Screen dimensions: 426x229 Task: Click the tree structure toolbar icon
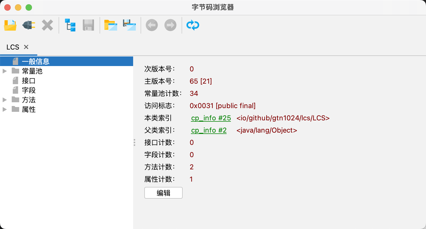[x=70, y=25]
